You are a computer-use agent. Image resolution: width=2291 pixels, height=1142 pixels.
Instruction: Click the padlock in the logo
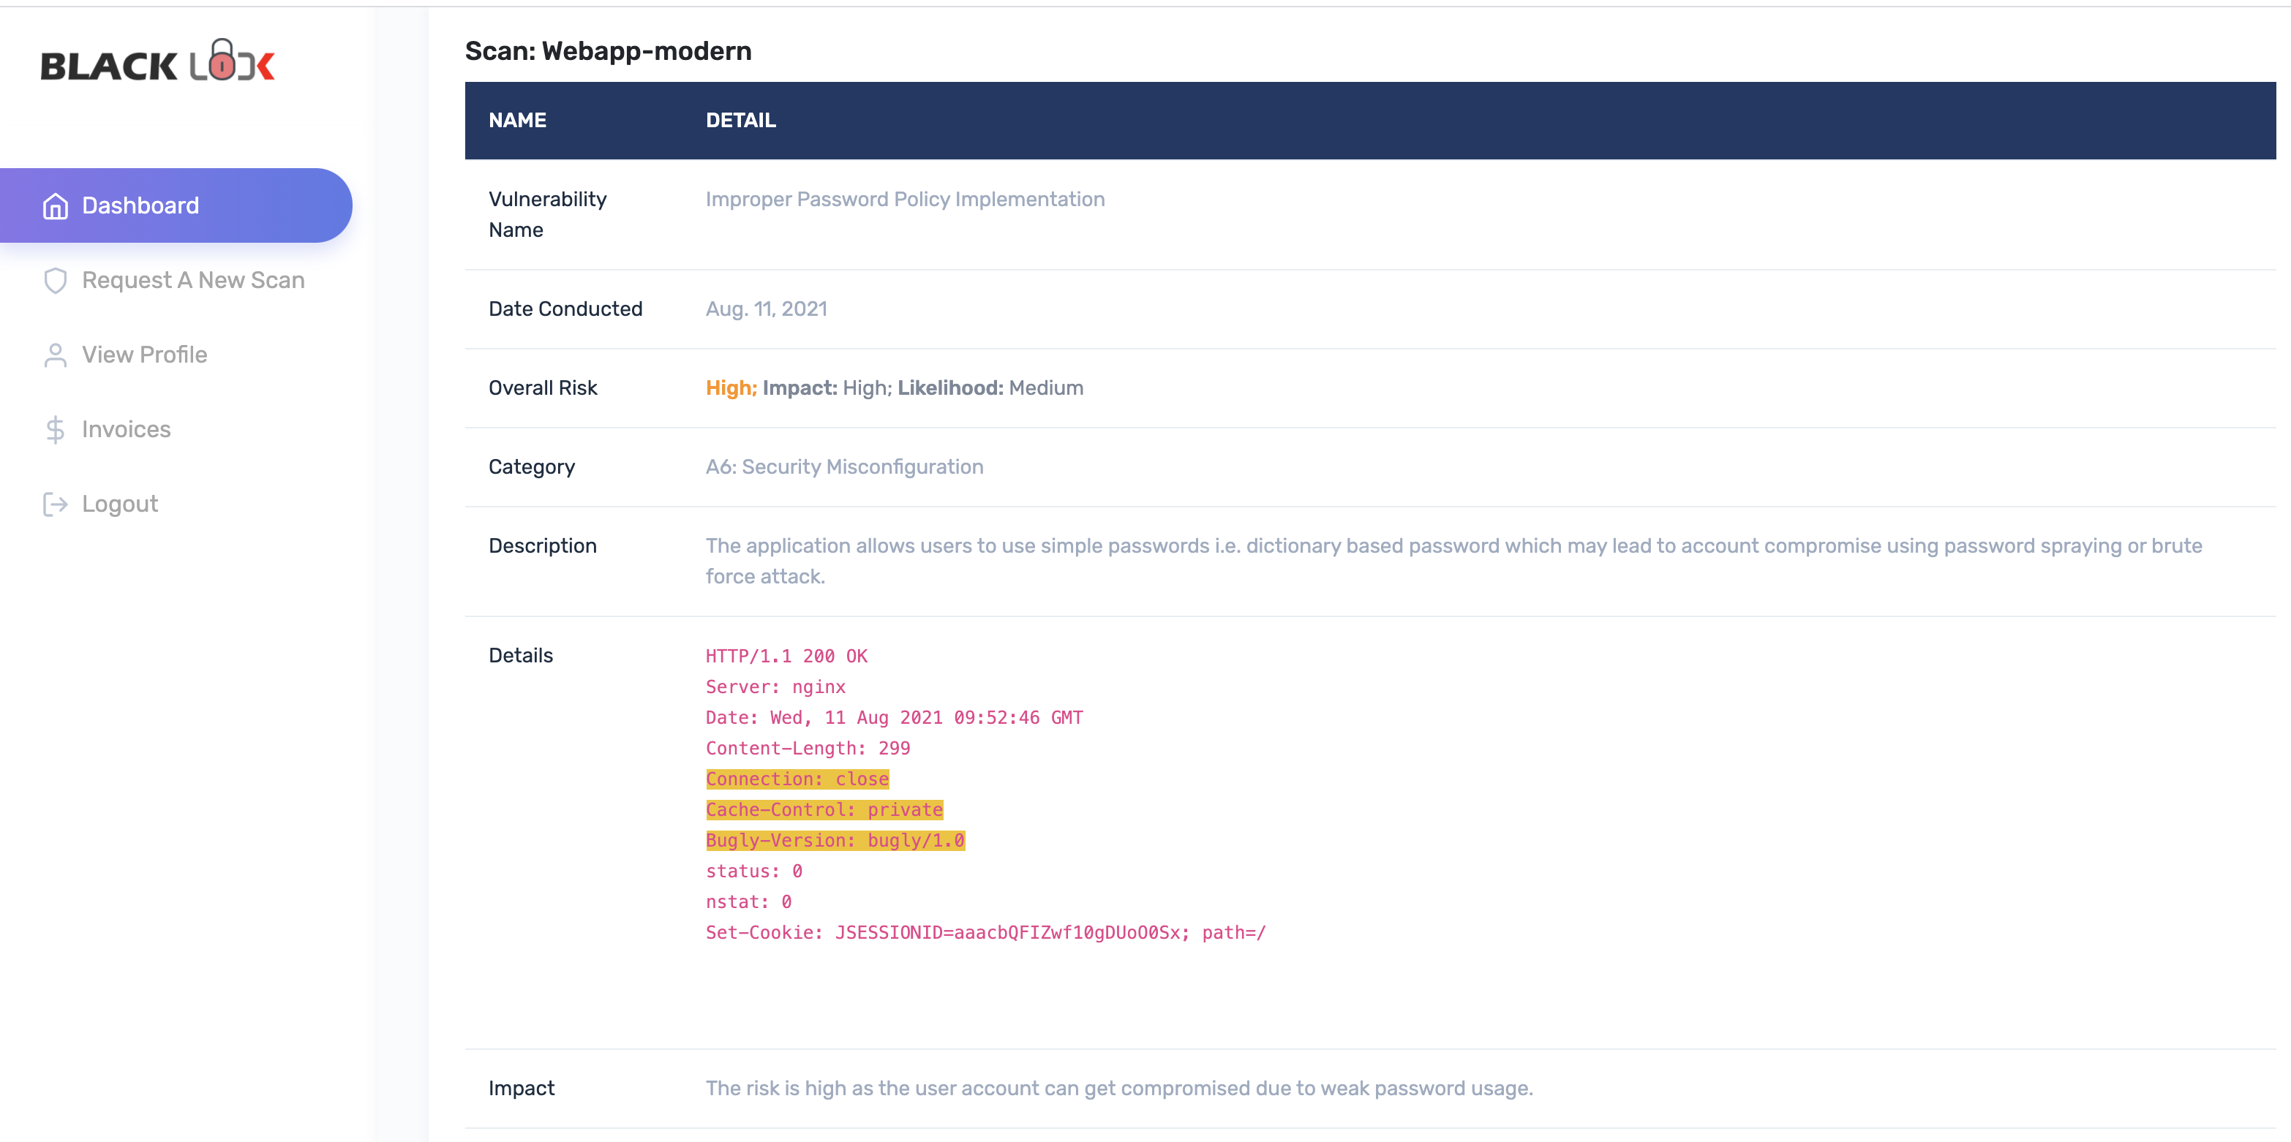point(222,61)
